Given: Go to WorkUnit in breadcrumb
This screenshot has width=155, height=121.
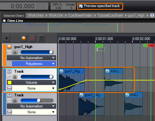Looking at the screenshot, I should click(x=56, y=15).
